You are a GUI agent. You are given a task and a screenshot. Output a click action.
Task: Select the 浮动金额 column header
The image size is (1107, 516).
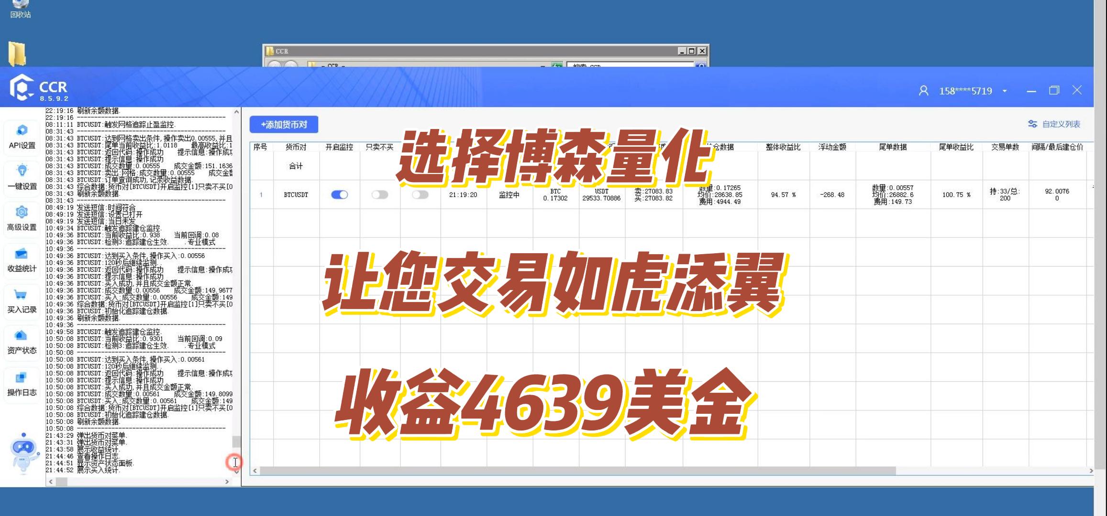(832, 147)
